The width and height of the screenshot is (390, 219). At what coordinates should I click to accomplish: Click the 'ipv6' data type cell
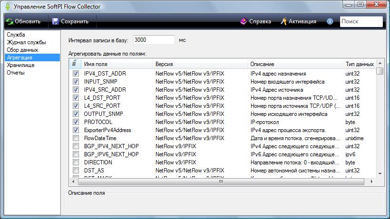coord(350,154)
